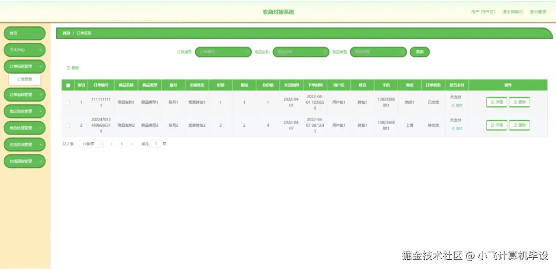Click 订单信息 in the breadcrumb bar
Image resolution: width=556 pixels, height=269 pixels.
84,33
